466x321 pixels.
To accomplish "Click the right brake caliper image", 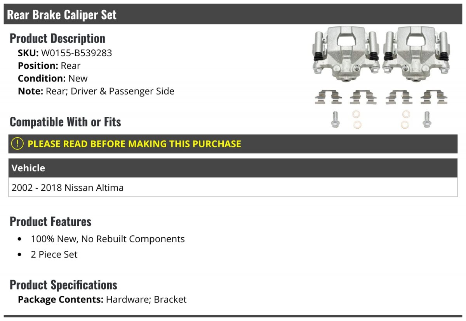I will click(417, 54).
